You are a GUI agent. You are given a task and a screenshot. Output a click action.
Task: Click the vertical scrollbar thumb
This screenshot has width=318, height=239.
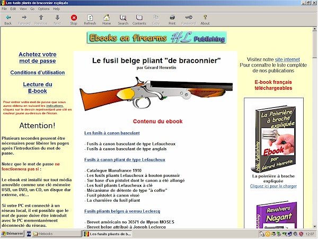point(314,45)
